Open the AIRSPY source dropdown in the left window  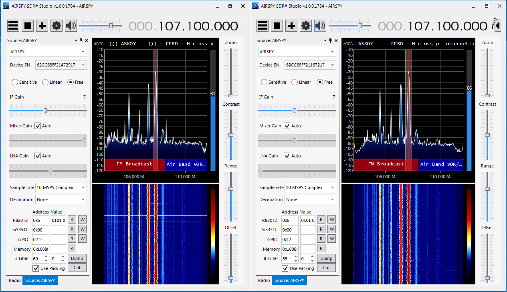pyautogui.click(x=48, y=52)
